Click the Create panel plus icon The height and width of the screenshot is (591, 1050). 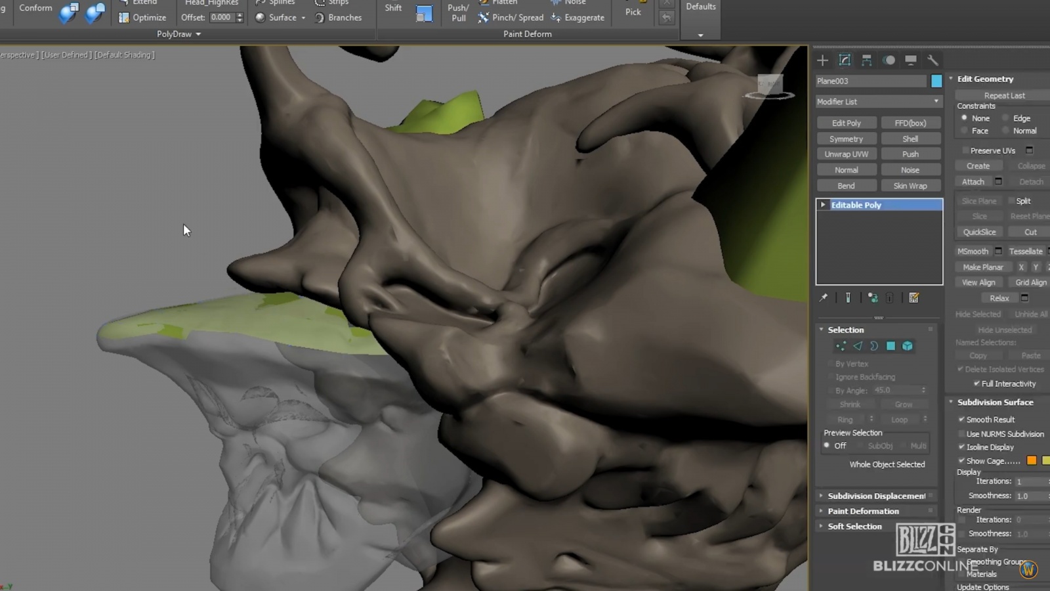pos(822,60)
